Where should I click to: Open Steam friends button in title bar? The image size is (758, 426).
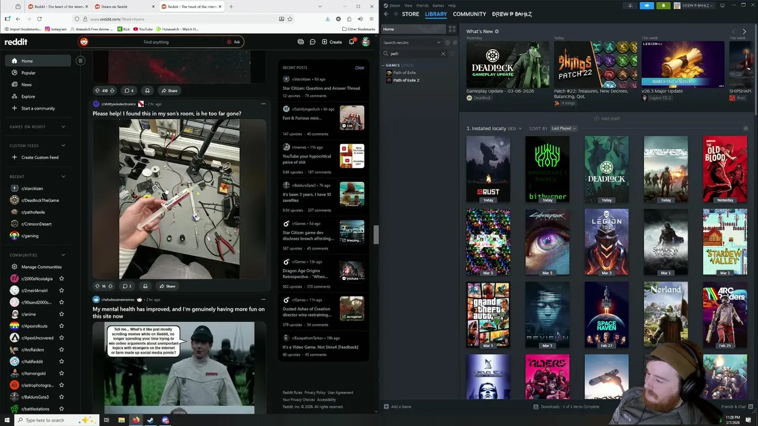point(630,5)
